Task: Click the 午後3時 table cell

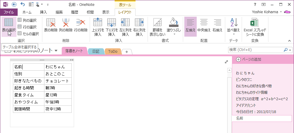Action: coord(58,102)
